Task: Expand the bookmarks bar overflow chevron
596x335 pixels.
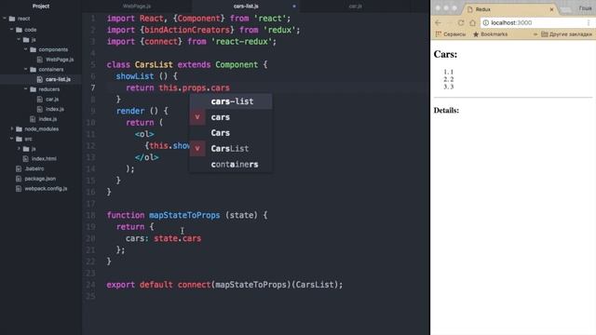Action: [535, 34]
